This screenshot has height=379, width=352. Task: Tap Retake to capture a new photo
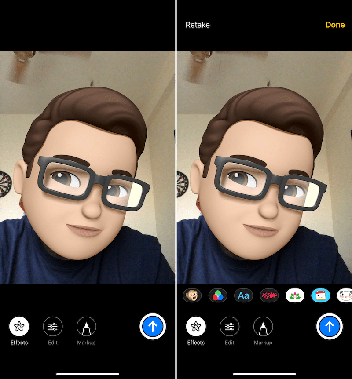point(198,25)
